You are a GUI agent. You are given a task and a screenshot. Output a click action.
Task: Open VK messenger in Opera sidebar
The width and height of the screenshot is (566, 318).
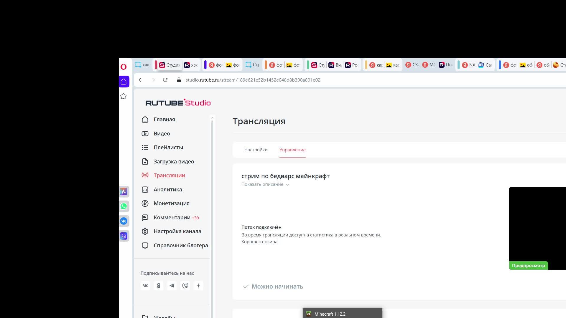(x=124, y=221)
